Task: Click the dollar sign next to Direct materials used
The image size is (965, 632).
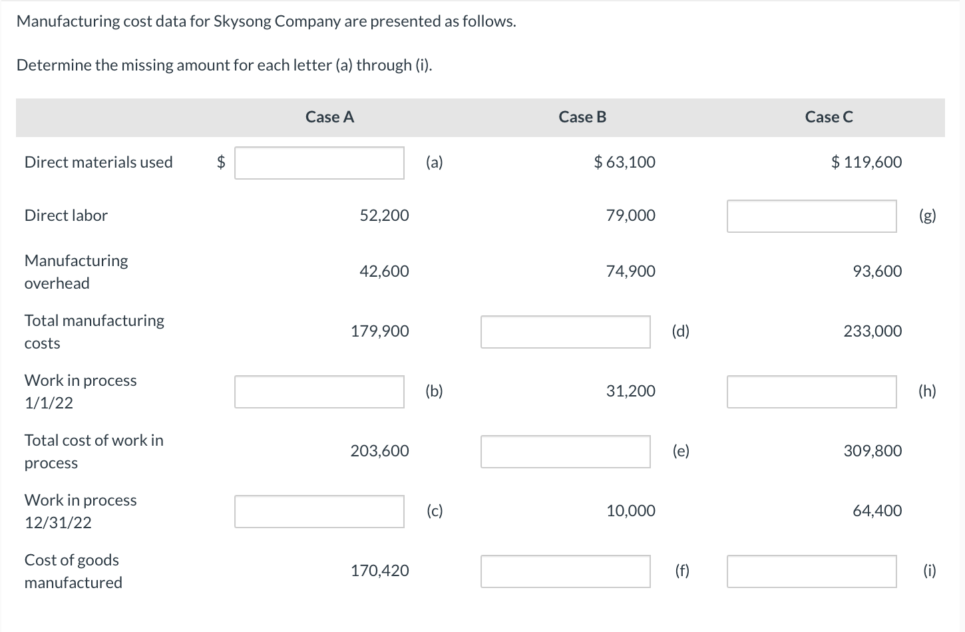Action: [x=220, y=162]
